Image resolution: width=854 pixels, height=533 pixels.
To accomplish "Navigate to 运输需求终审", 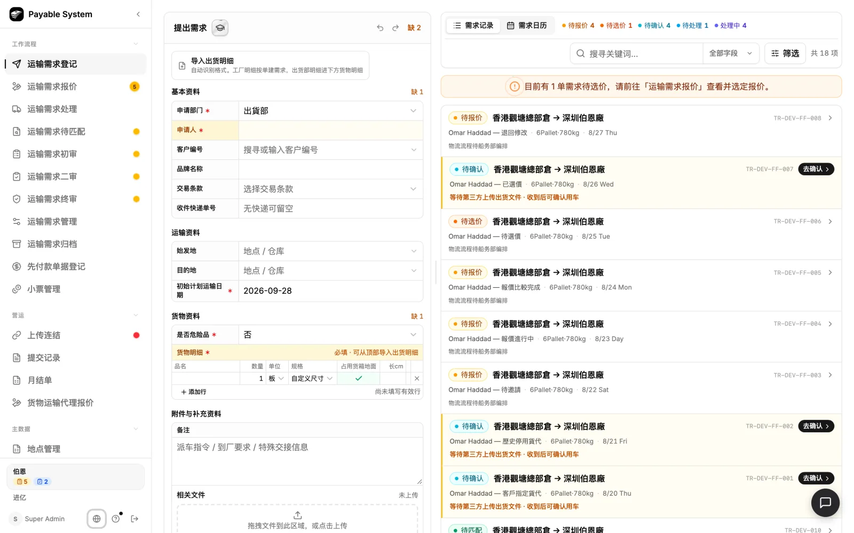I will click(x=75, y=199).
